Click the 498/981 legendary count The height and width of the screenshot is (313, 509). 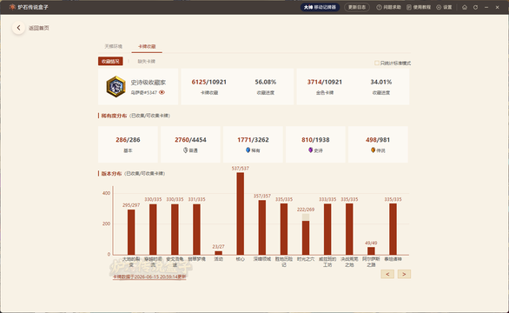pyautogui.click(x=378, y=140)
